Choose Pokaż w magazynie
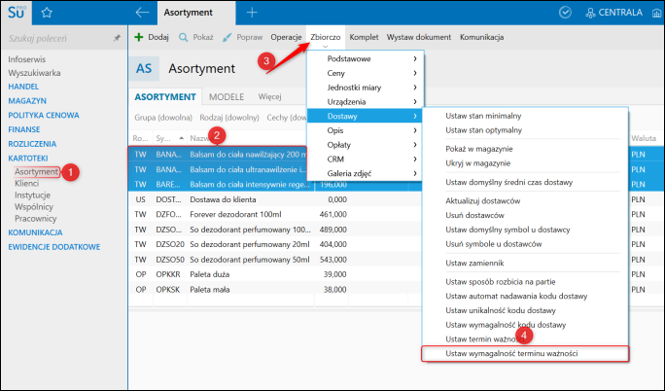 click(x=478, y=149)
